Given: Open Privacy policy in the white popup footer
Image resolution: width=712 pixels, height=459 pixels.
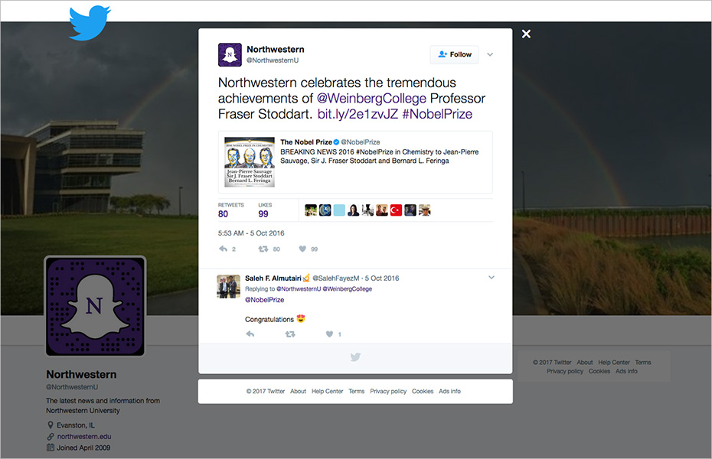Looking at the screenshot, I should point(388,392).
